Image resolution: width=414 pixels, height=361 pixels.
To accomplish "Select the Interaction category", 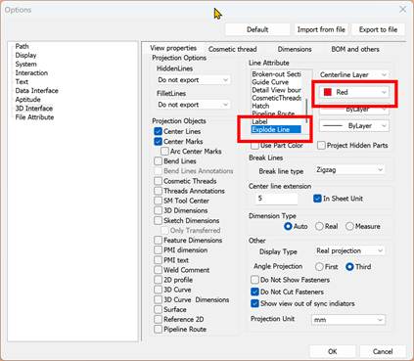I will 31,72.
